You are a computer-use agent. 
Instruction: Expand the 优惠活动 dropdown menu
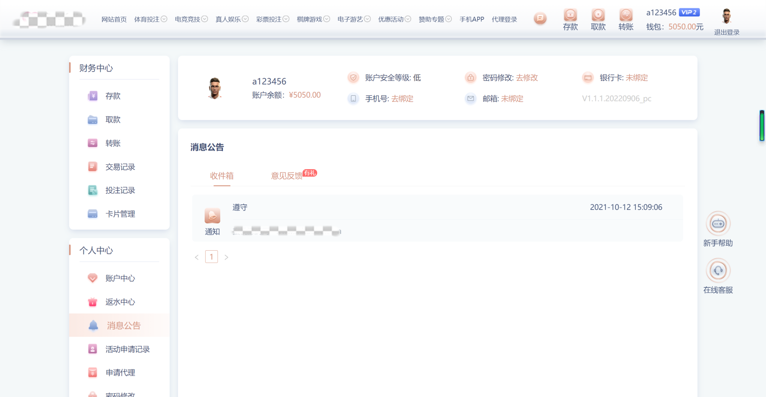coord(394,19)
